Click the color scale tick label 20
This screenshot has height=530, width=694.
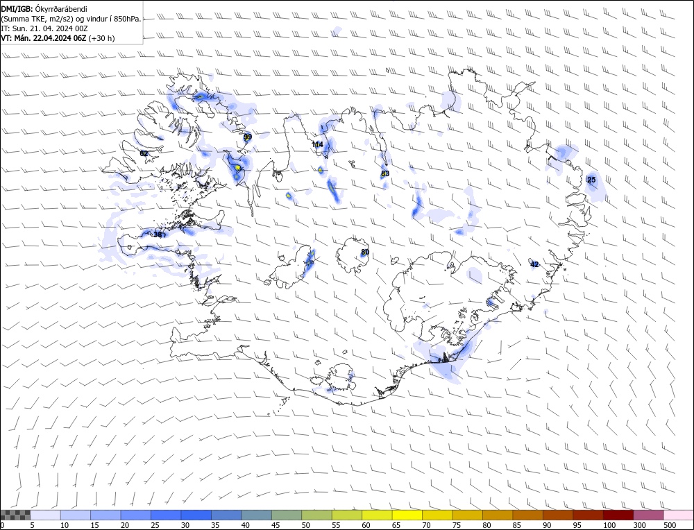[125, 525]
